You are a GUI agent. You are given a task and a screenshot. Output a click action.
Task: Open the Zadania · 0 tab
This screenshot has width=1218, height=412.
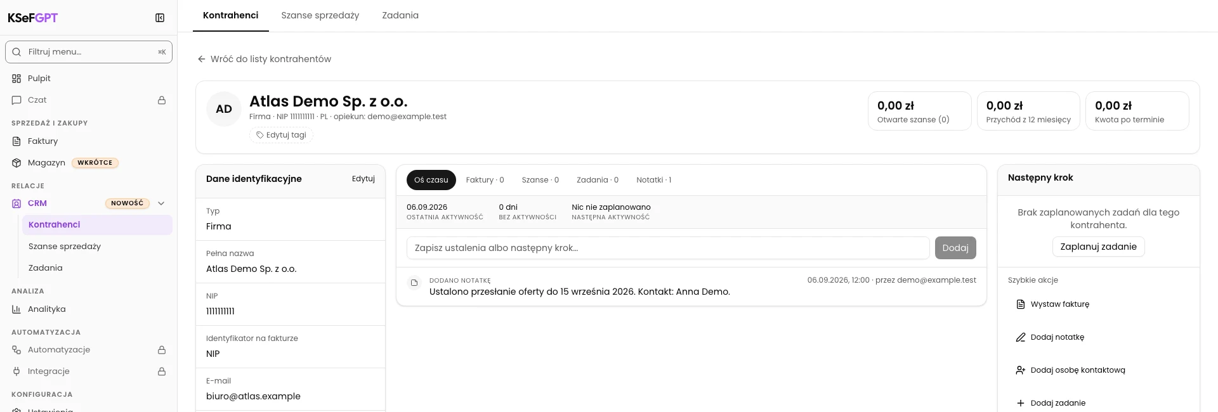598,180
